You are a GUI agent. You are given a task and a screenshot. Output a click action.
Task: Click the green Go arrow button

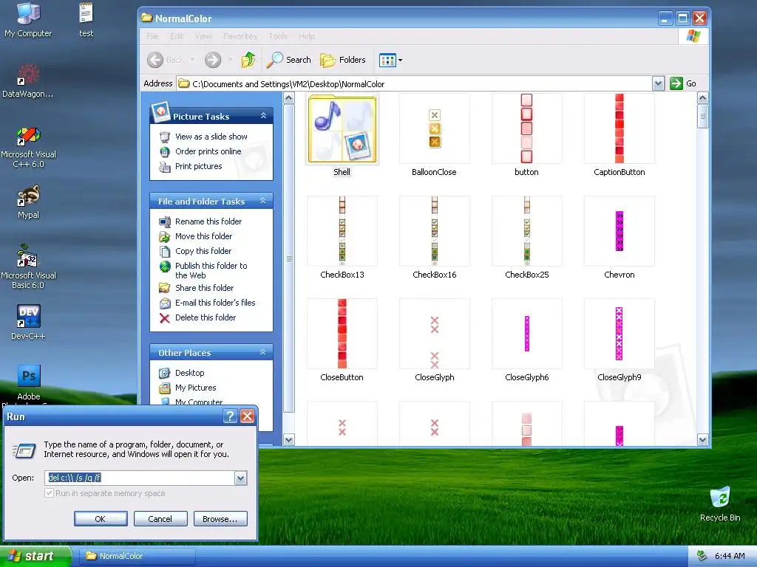pos(676,83)
